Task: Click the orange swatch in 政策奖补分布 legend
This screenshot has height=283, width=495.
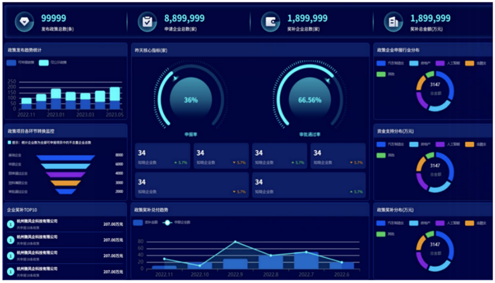Action: (470, 223)
